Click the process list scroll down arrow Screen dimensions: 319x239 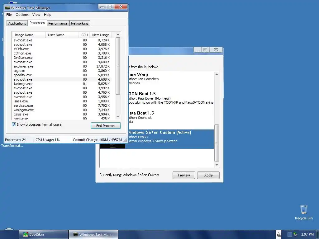118,117
